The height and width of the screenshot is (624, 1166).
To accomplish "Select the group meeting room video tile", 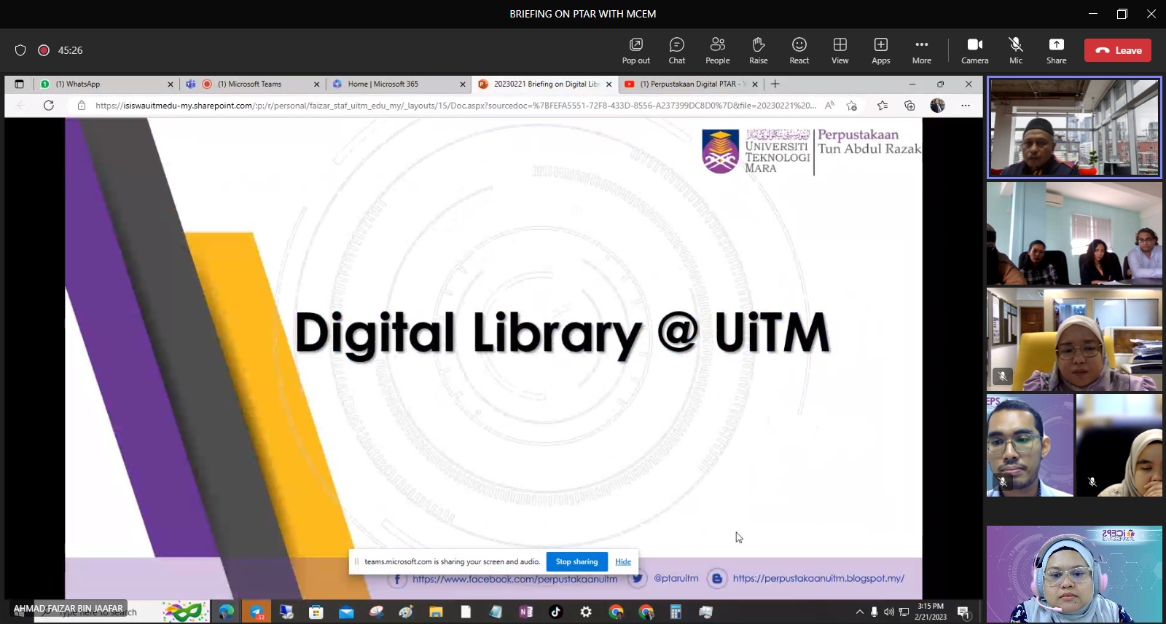I will [x=1074, y=233].
